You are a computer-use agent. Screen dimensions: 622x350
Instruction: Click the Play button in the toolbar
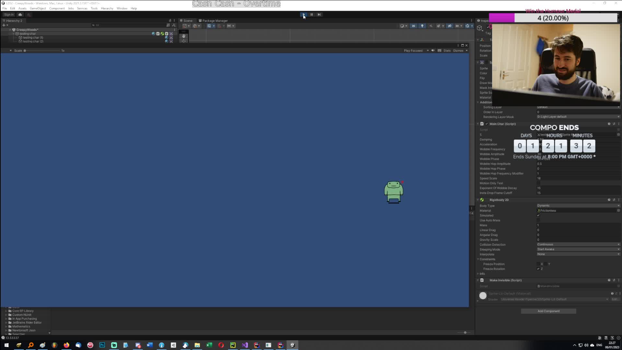(304, 15)
